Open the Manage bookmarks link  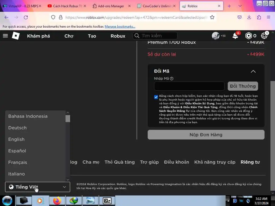pyautogui.click(x=120, y=27)
